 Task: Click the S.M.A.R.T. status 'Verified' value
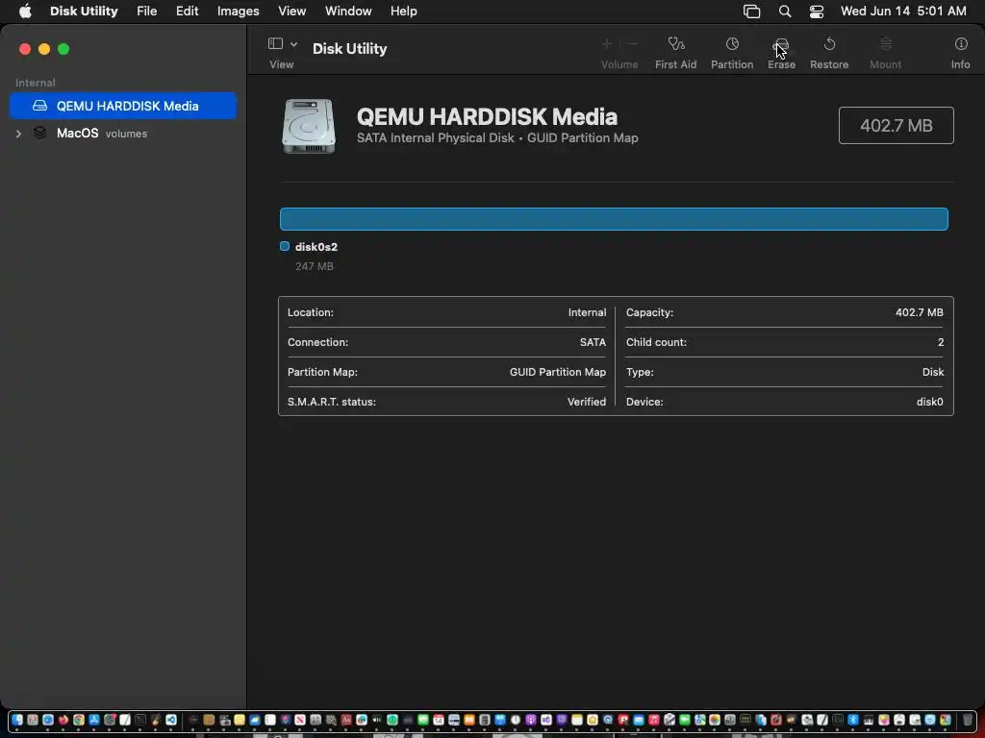click(586, 402)
